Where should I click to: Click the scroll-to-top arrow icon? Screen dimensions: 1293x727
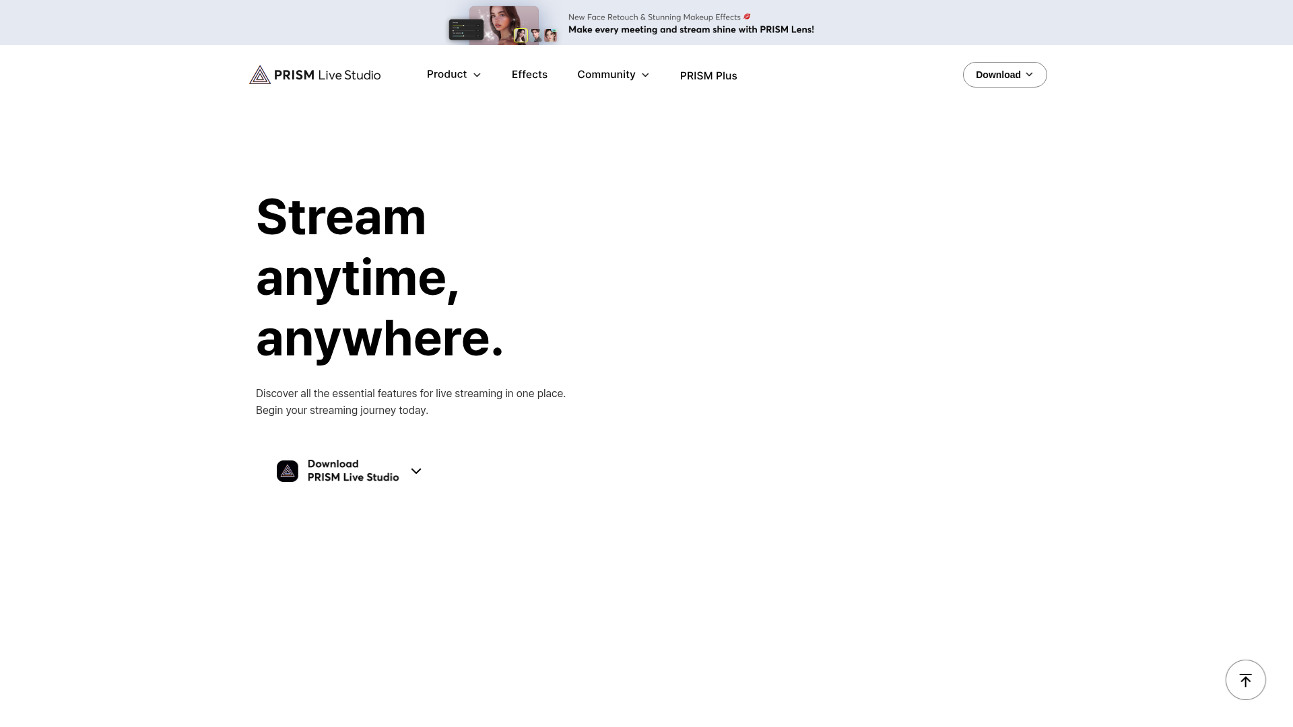[x=1245, y=679]
